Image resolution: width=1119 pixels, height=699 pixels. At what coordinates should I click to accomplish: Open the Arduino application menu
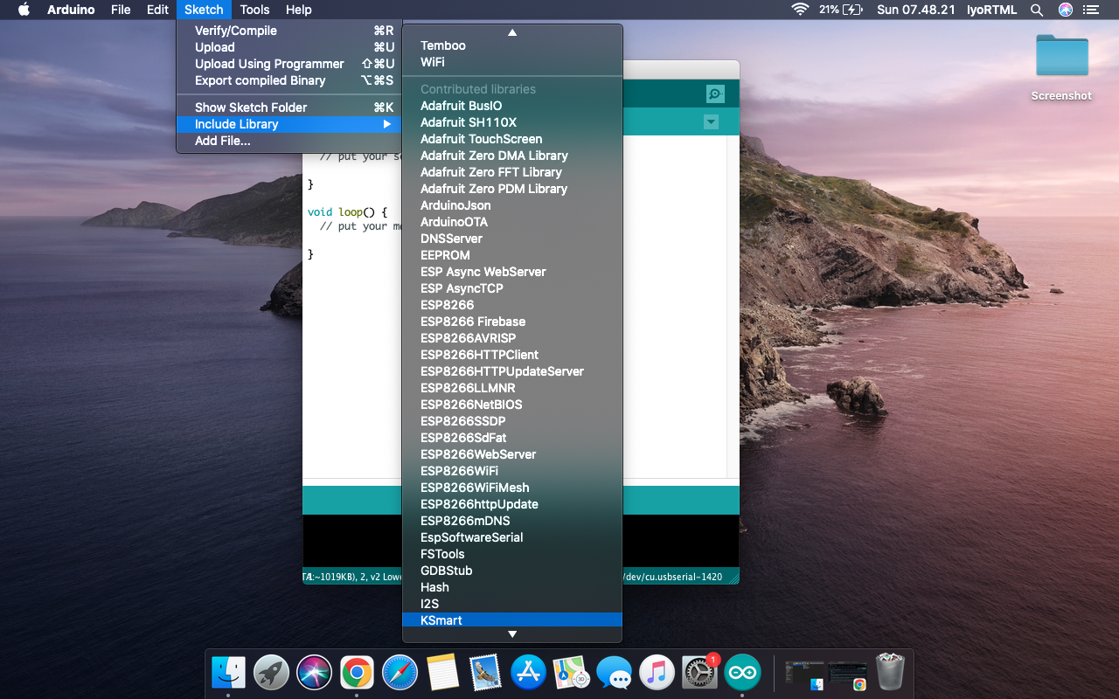tap(71, 10)
